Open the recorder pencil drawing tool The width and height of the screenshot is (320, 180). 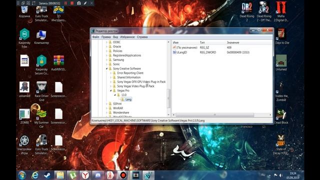click(85, 3)
